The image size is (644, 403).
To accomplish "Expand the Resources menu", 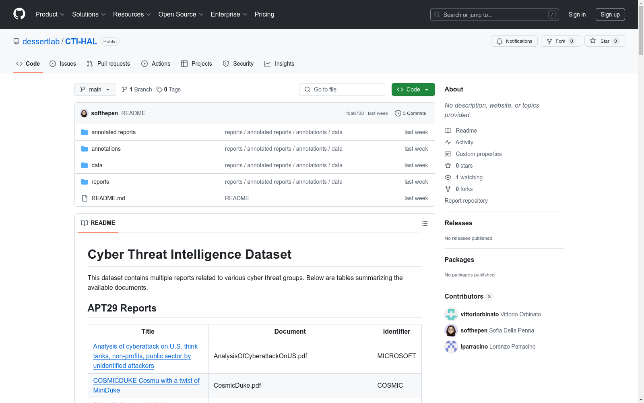I will click(132, 14).
